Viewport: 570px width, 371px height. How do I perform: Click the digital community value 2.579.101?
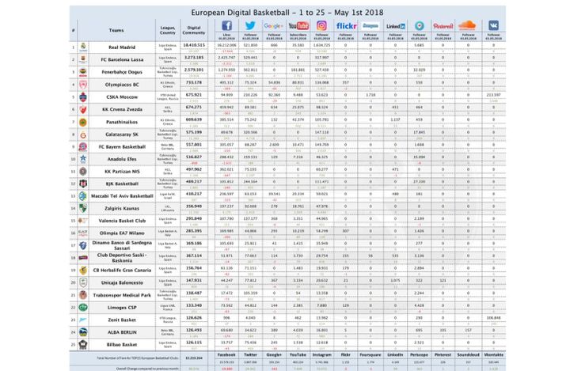tap(194, 70)
